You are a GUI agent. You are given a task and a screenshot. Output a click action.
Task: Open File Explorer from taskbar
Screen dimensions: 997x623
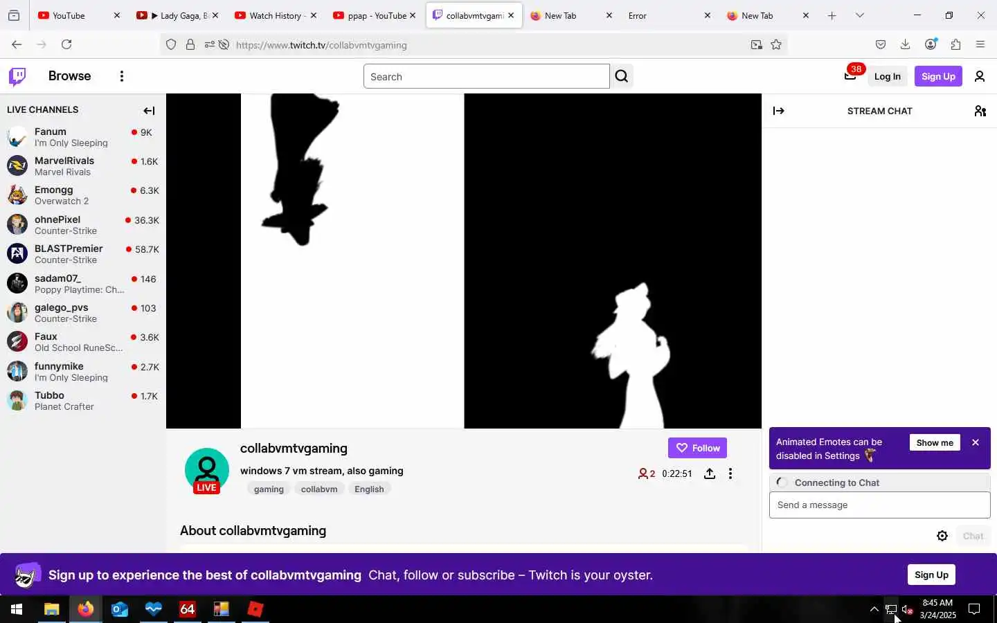(x=51, y=609)
